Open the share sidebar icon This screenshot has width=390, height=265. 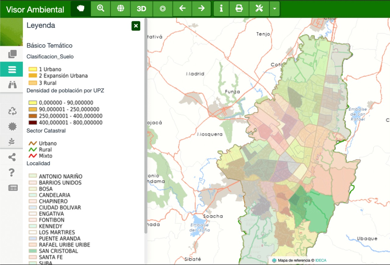click(12, 157)
